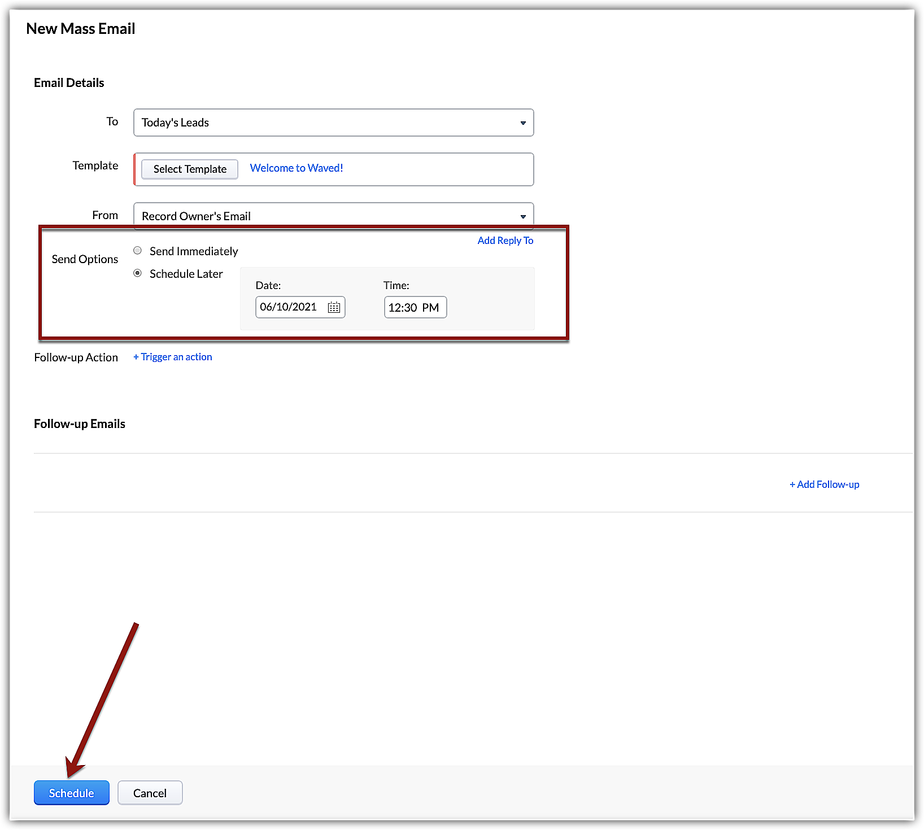Open the calendar date picker icon

[334, 307]
